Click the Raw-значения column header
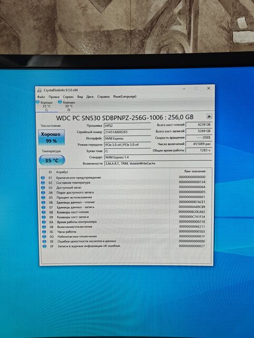 click(x=195, y=171)
